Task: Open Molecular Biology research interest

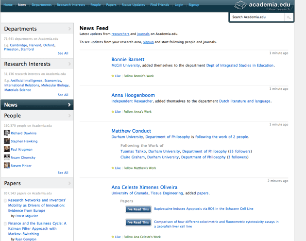Action: pyautogui.click(x=55, y=86)
